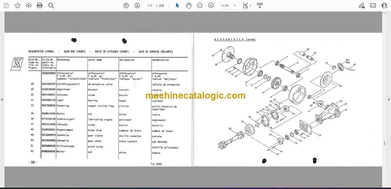Click the 'designation' column header
The width and height of the screenshot is (391, 189).
127,60
